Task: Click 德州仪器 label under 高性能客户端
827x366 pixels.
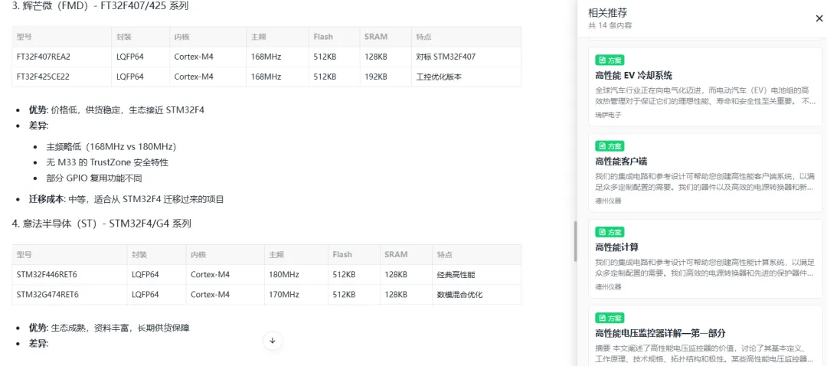Action: [608, 201]
